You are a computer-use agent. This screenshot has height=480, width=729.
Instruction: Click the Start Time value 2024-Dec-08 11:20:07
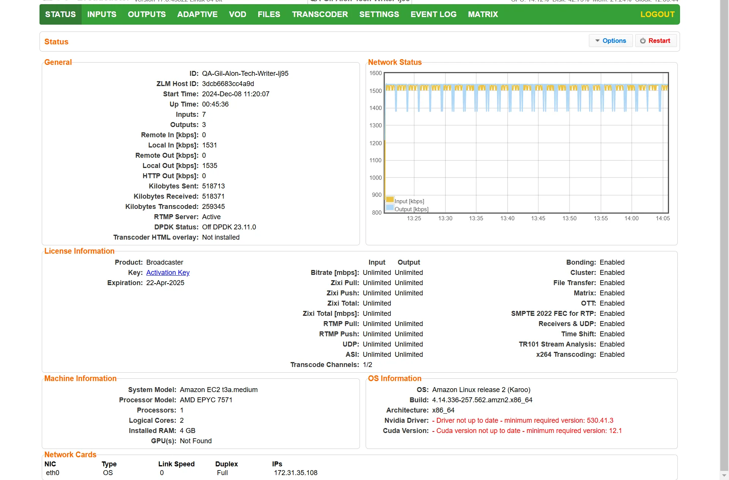pos(236,94)
